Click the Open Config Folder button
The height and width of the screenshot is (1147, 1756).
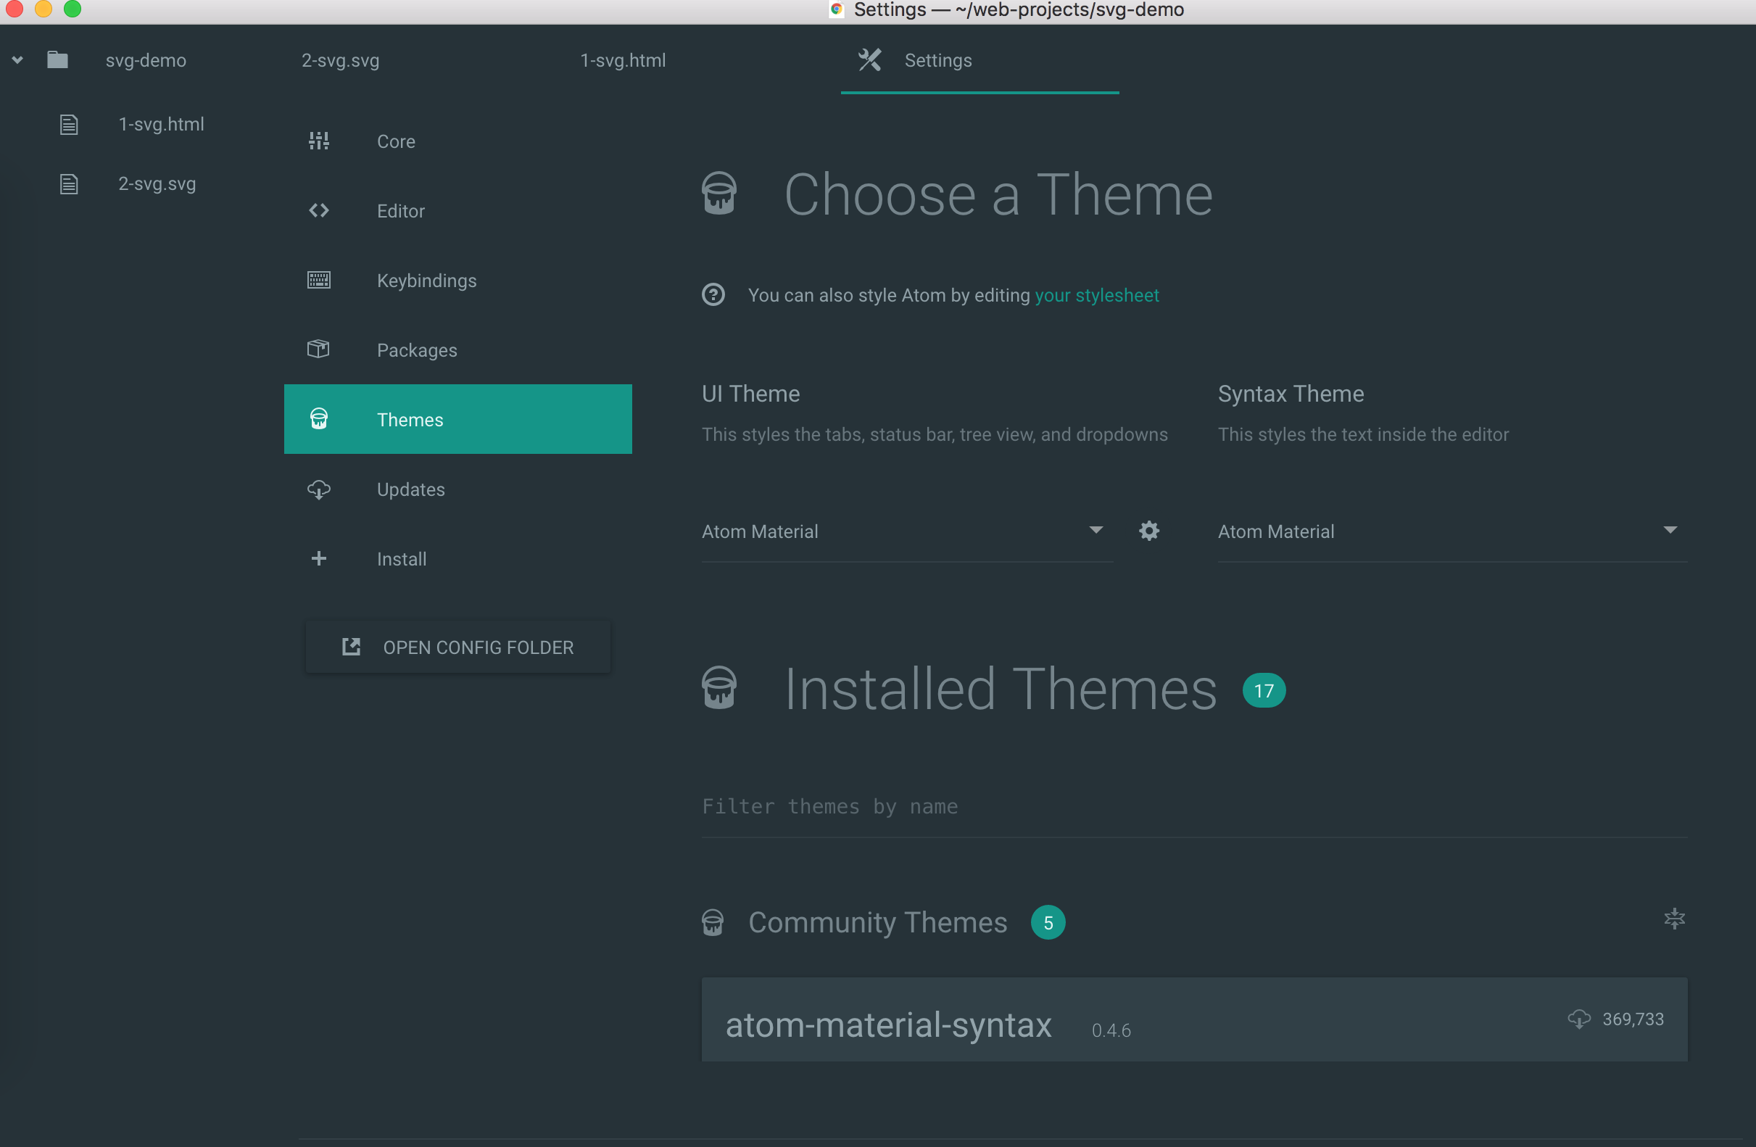click(x=458, y=647)
